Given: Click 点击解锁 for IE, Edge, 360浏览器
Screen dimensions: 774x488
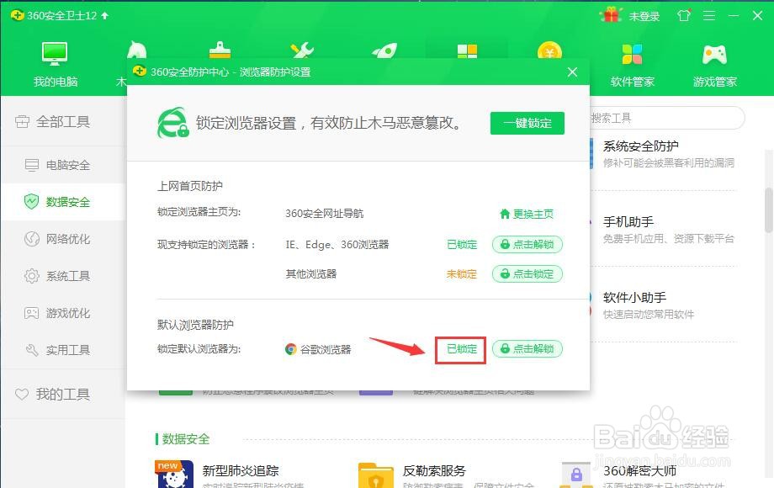Looking at the screenshot, I should (527, 244).
